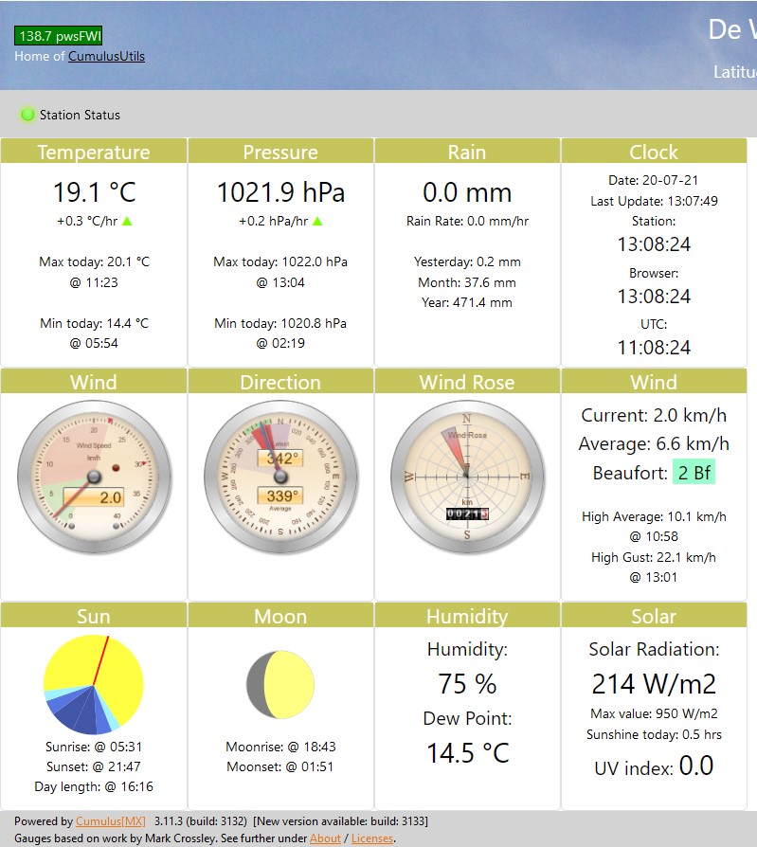The height and width of the screenshot is (847, 757).
Task: Click the 2 Bf Beaufort color swatch
Action: pos(694,473)
